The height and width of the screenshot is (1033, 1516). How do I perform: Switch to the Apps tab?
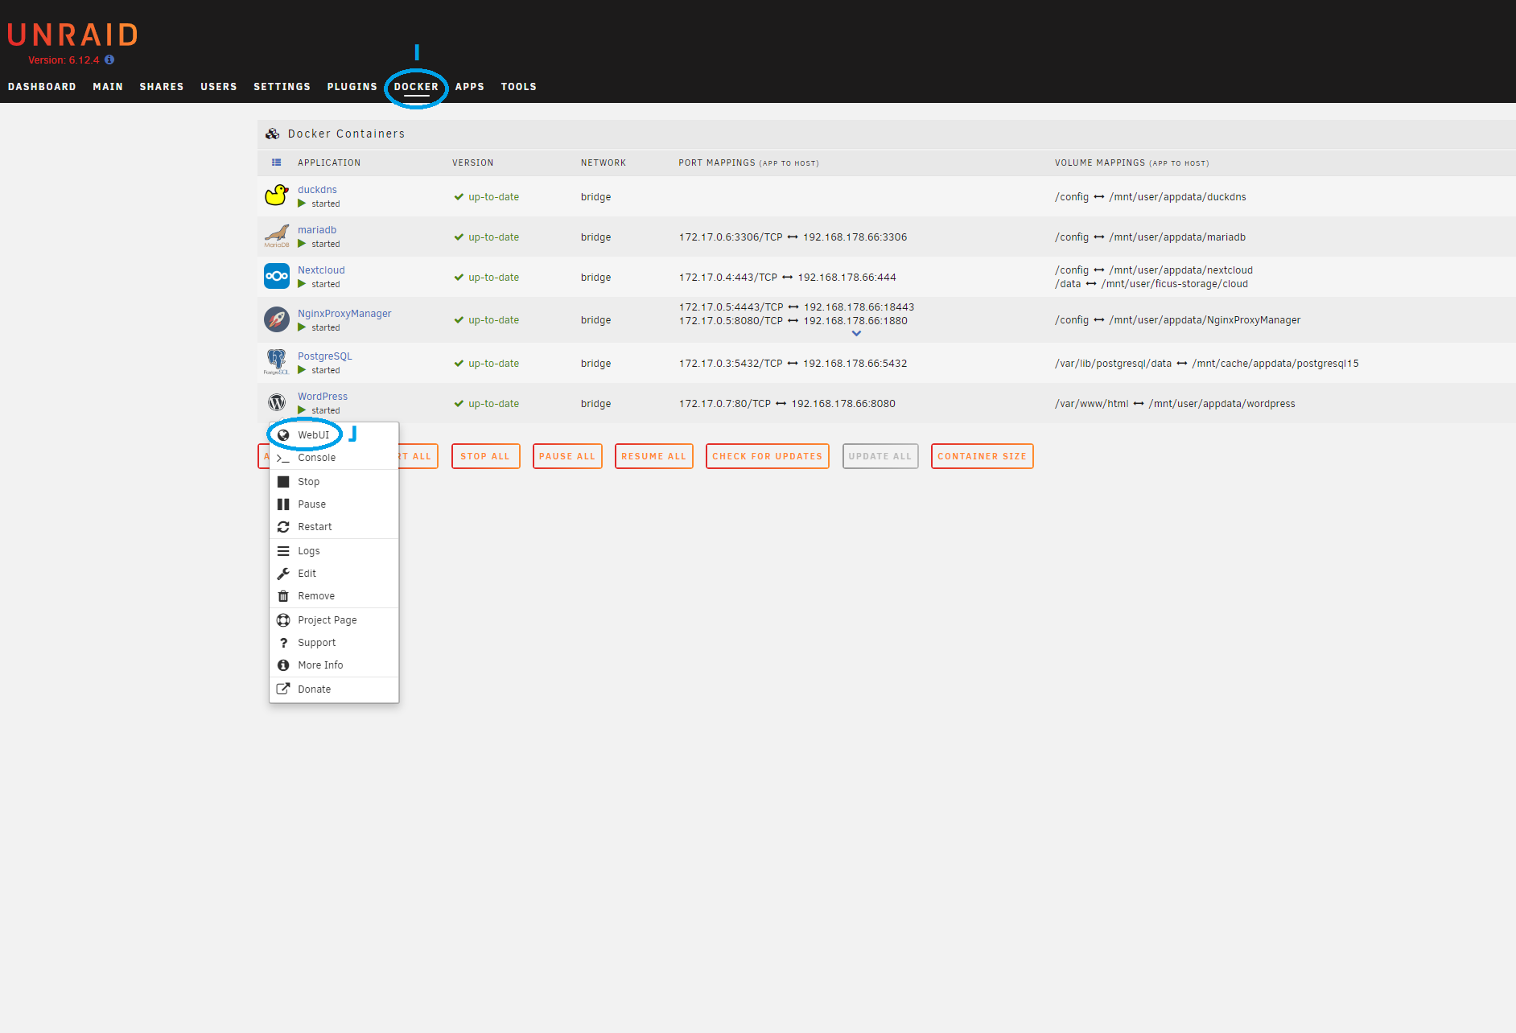(x=469, y=87)
